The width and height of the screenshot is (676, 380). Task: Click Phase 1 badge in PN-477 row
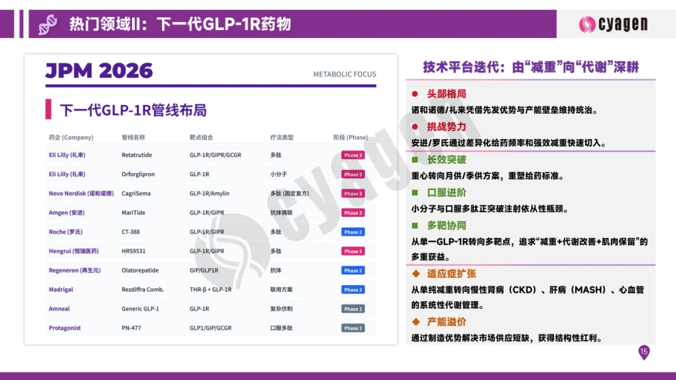(352, 328)
